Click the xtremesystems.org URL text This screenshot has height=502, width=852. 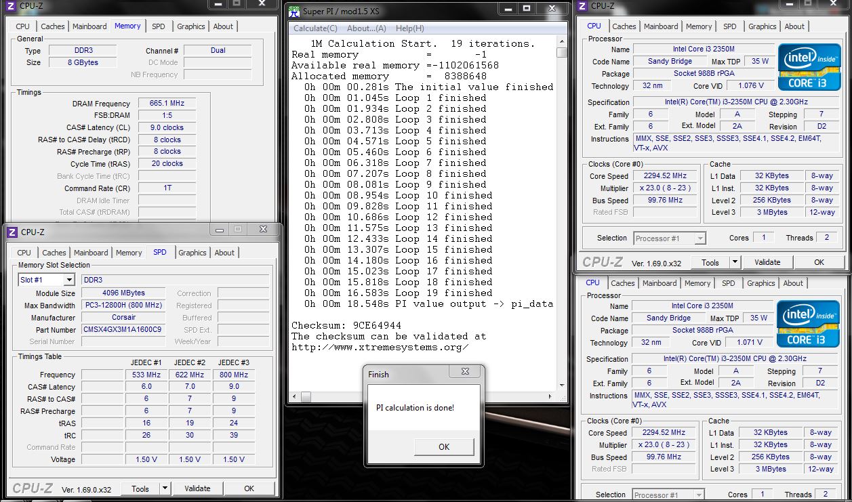[380, 347]
